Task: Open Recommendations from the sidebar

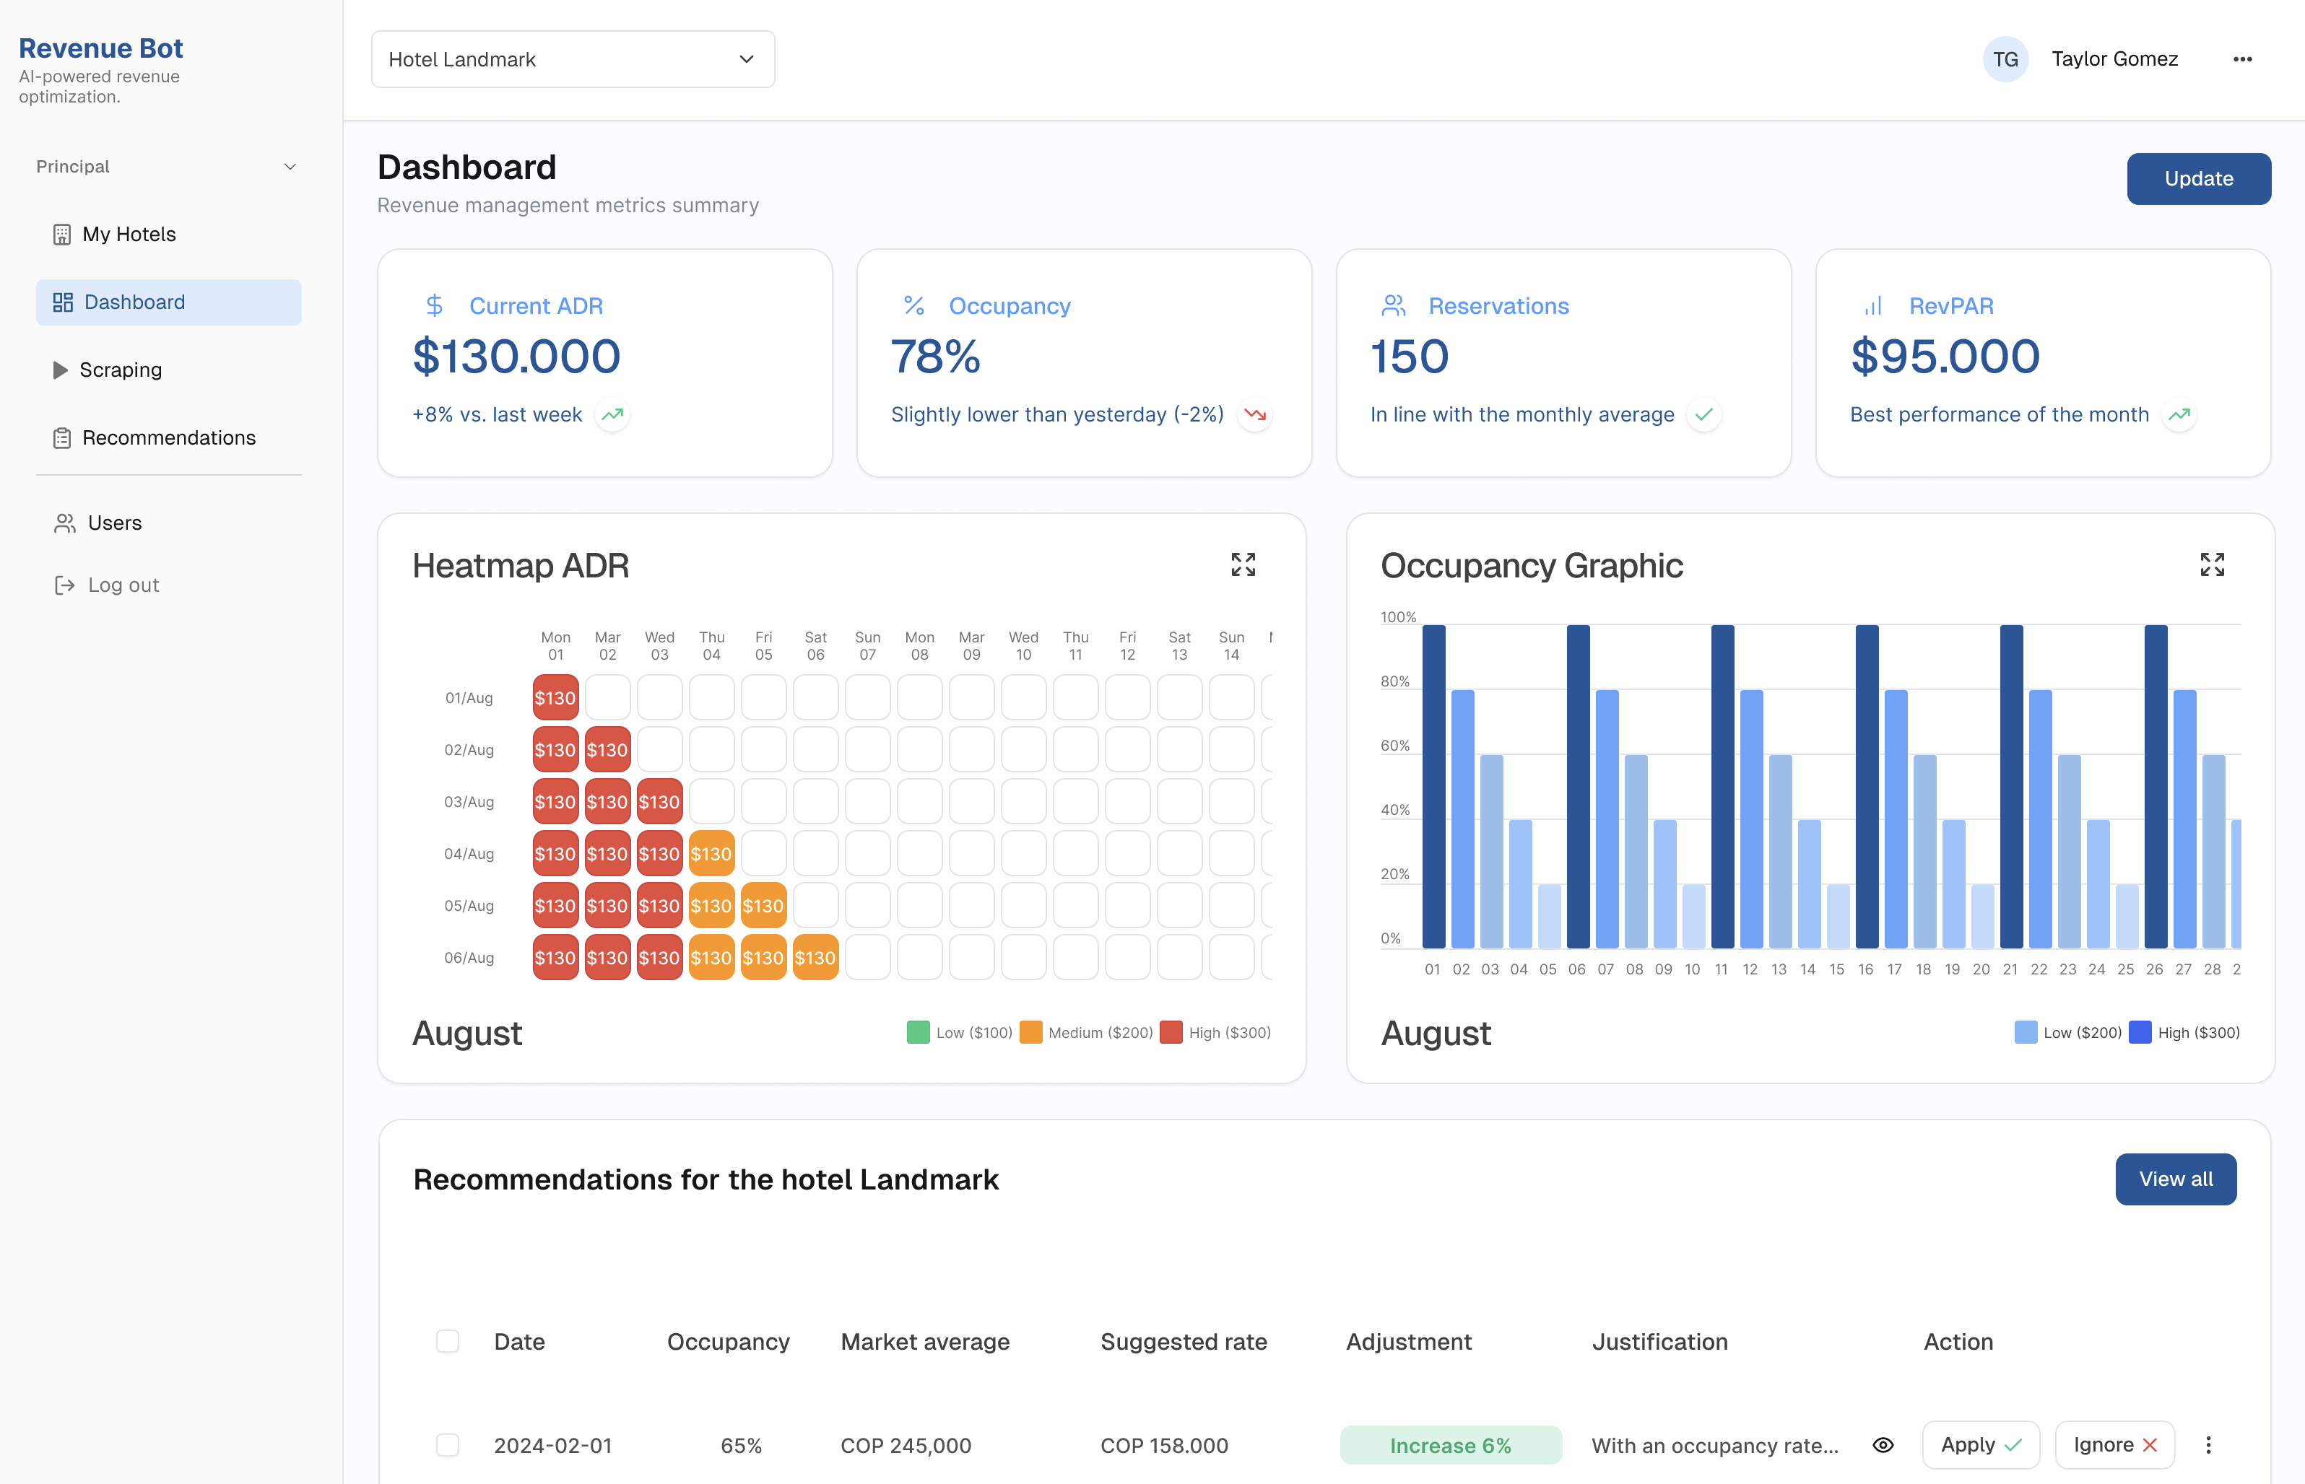Action: coord(169,437)
